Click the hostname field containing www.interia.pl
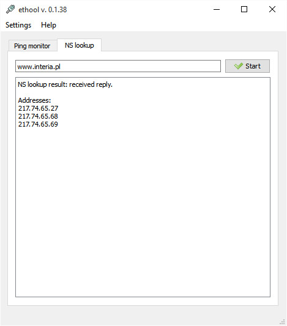This screenshot has width=287, height=326. tap(118, 66)
